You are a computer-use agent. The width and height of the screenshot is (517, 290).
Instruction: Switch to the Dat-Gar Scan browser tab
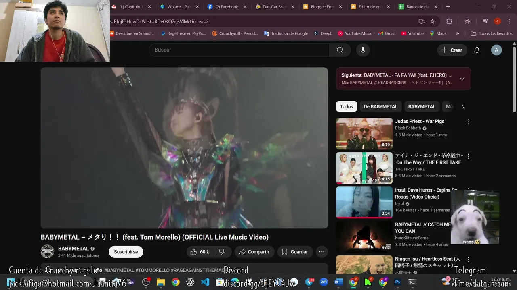(275, 7)
